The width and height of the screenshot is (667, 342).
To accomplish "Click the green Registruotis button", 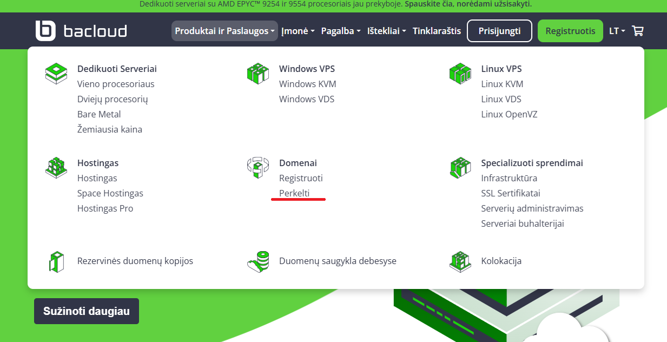I will (x=570, y=31).
